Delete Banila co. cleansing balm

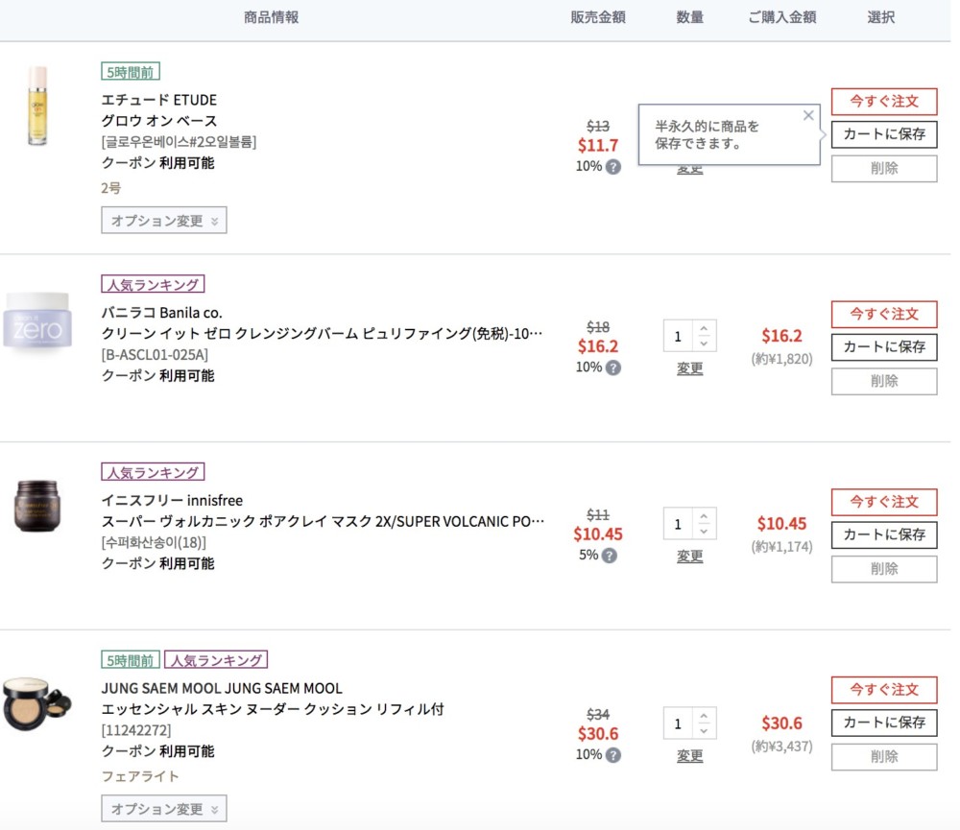click(884, 381)
